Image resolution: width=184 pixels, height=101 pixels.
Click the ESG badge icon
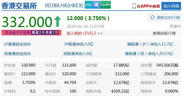[88, 5]
